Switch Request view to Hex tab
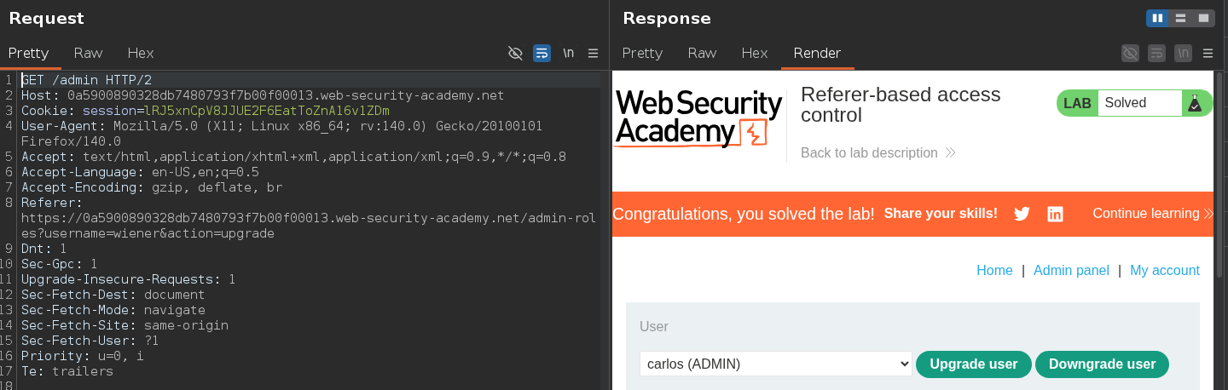Screen dimensions: 1228x390 pyautogui.click(x=141, y=53)
